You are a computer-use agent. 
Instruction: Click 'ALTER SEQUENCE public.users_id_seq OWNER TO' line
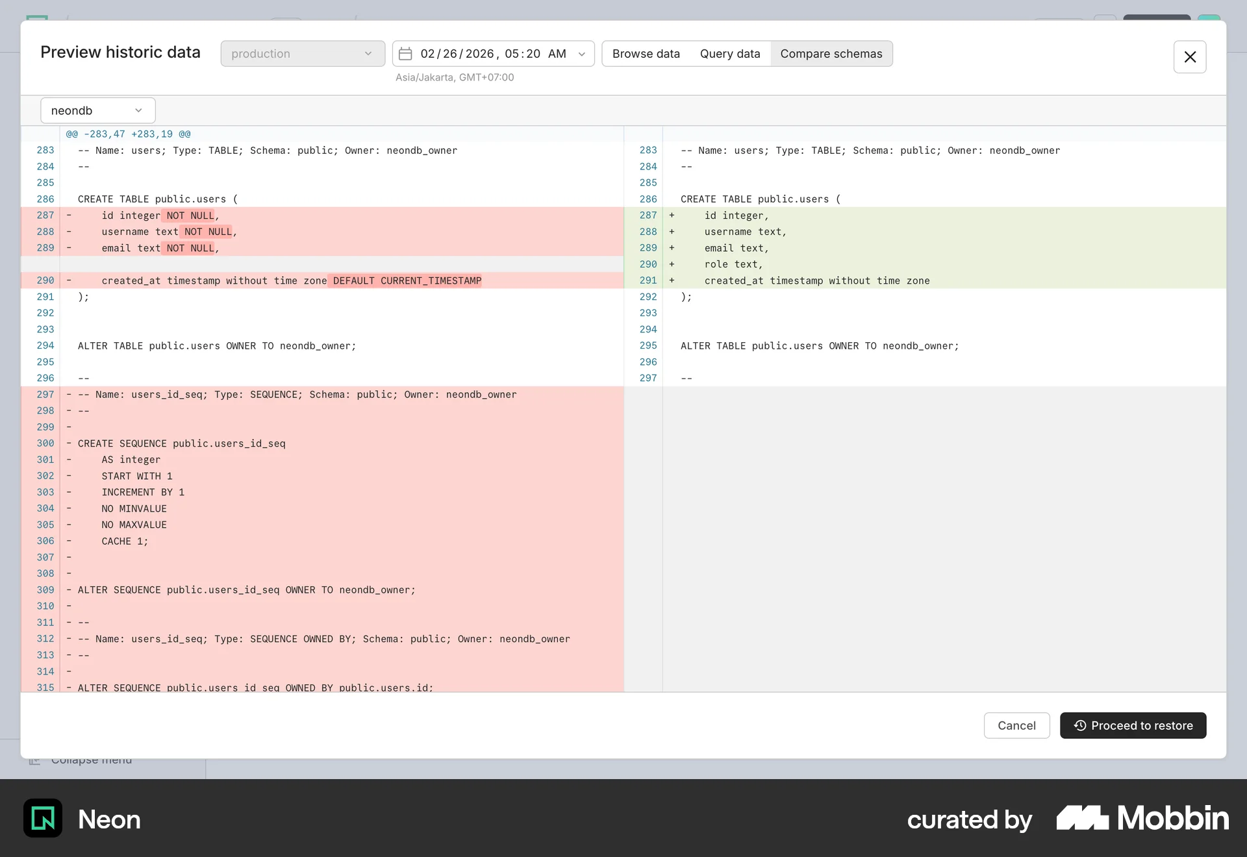pyautogui.click(x=322, y=590)
